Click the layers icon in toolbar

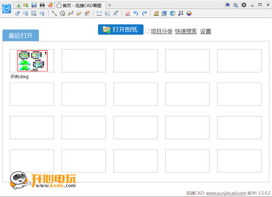coord(156,13)
